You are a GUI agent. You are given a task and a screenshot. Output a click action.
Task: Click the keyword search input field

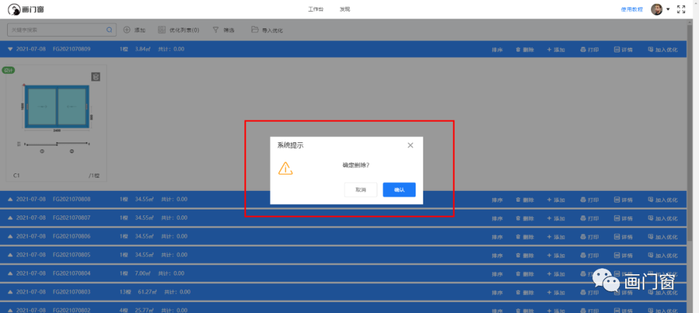57,30
